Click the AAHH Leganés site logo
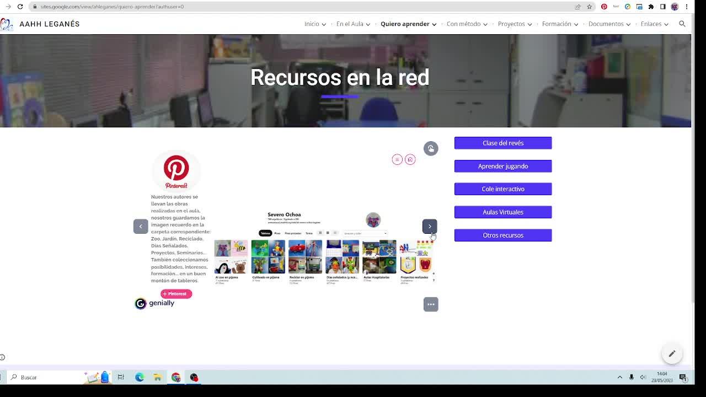 tap(6, 24)
